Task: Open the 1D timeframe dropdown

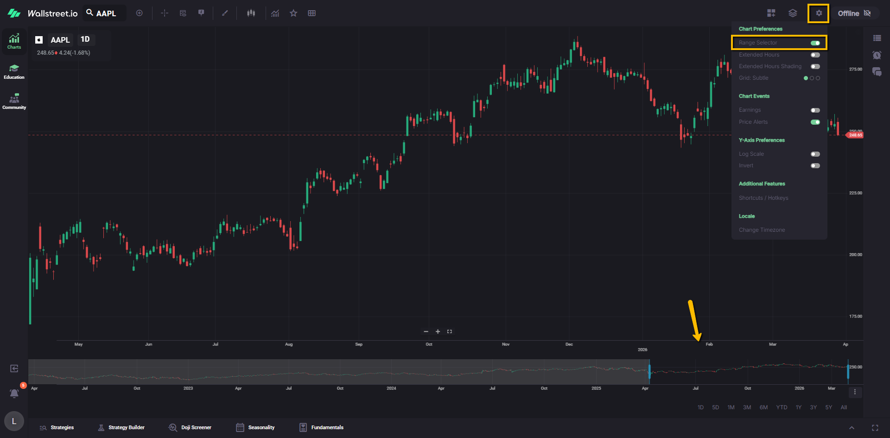Action: pos(85,39)
